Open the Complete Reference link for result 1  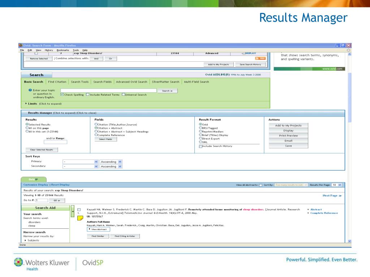point(324,213)
